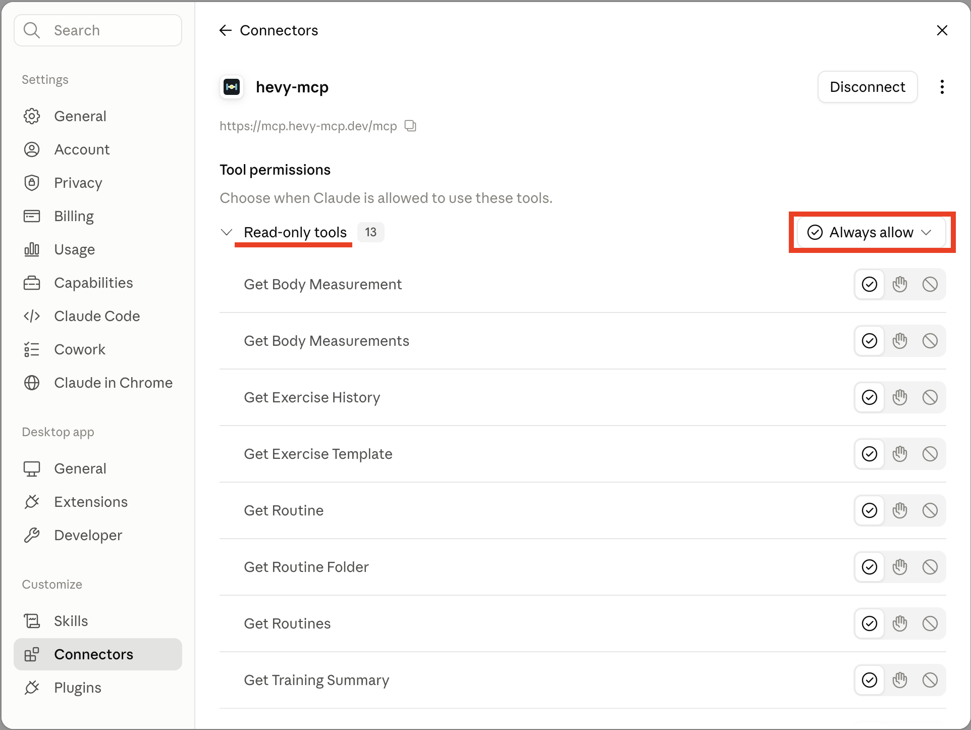The width and height of the screenshot is (971, 730).
Task: Always allow singular "Get Body Measurement" tool
Action: coord(870,284)
